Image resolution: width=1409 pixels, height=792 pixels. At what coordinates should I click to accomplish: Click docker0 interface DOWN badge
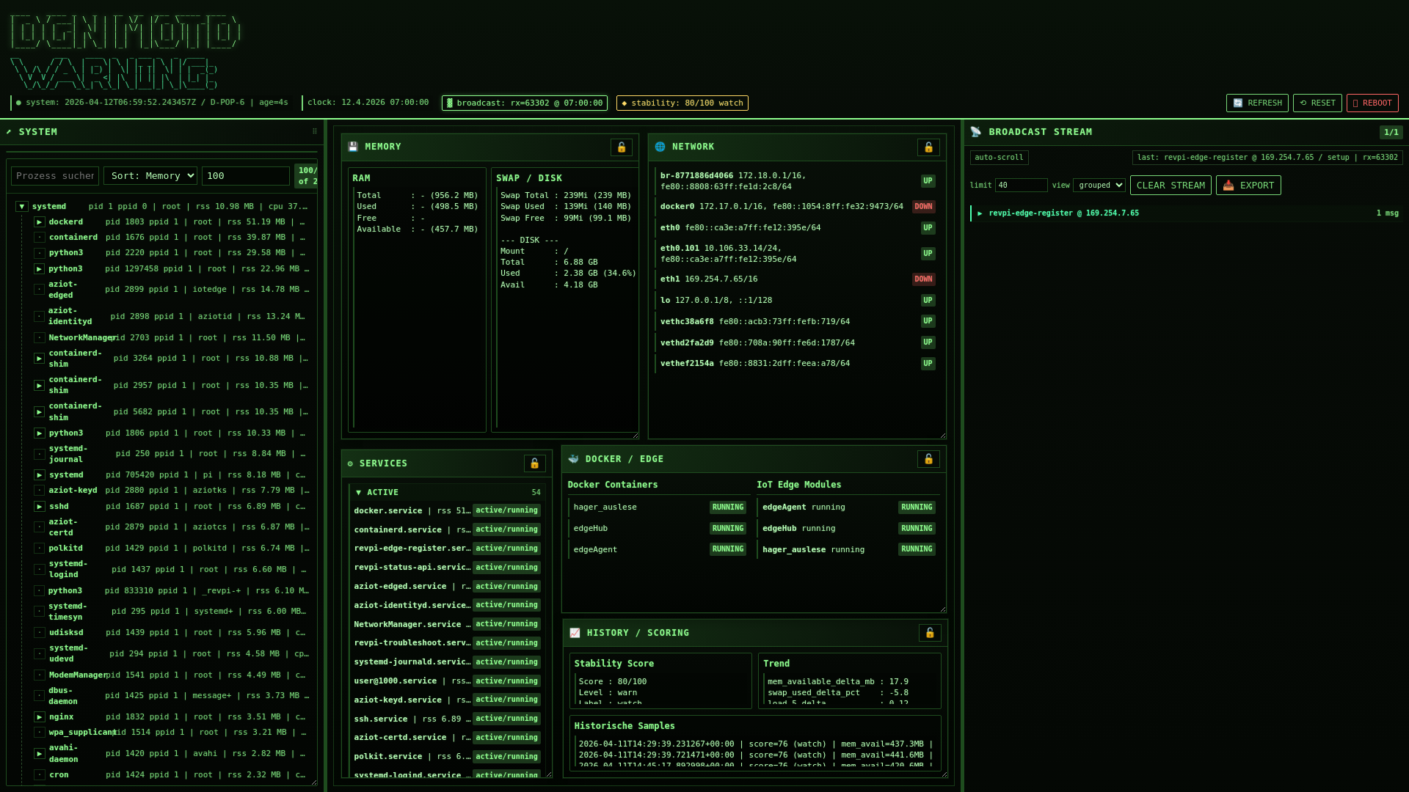[x=923, y=207]
